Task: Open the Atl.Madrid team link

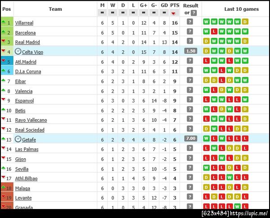Action: (25, 62)
